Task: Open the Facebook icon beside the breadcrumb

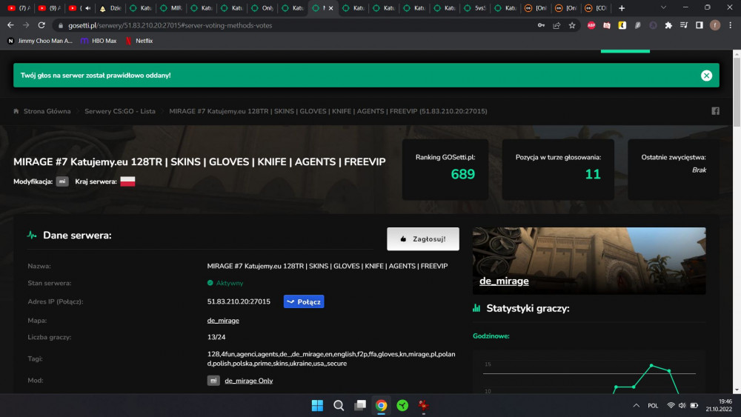Action: (x=716, y=111)
